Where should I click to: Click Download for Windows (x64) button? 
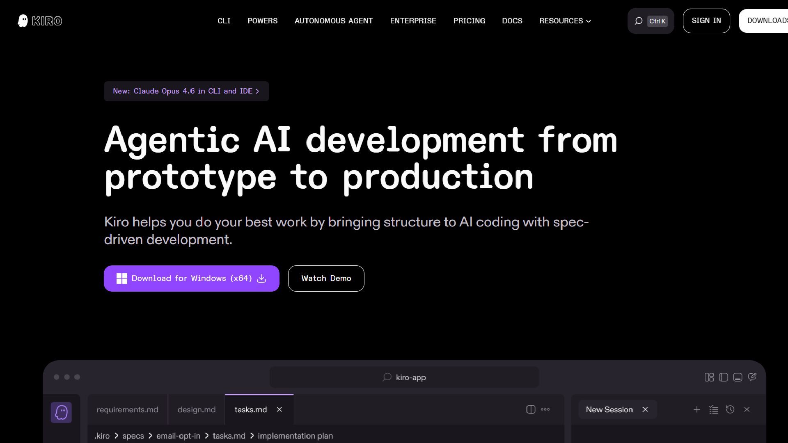(191, 279)
